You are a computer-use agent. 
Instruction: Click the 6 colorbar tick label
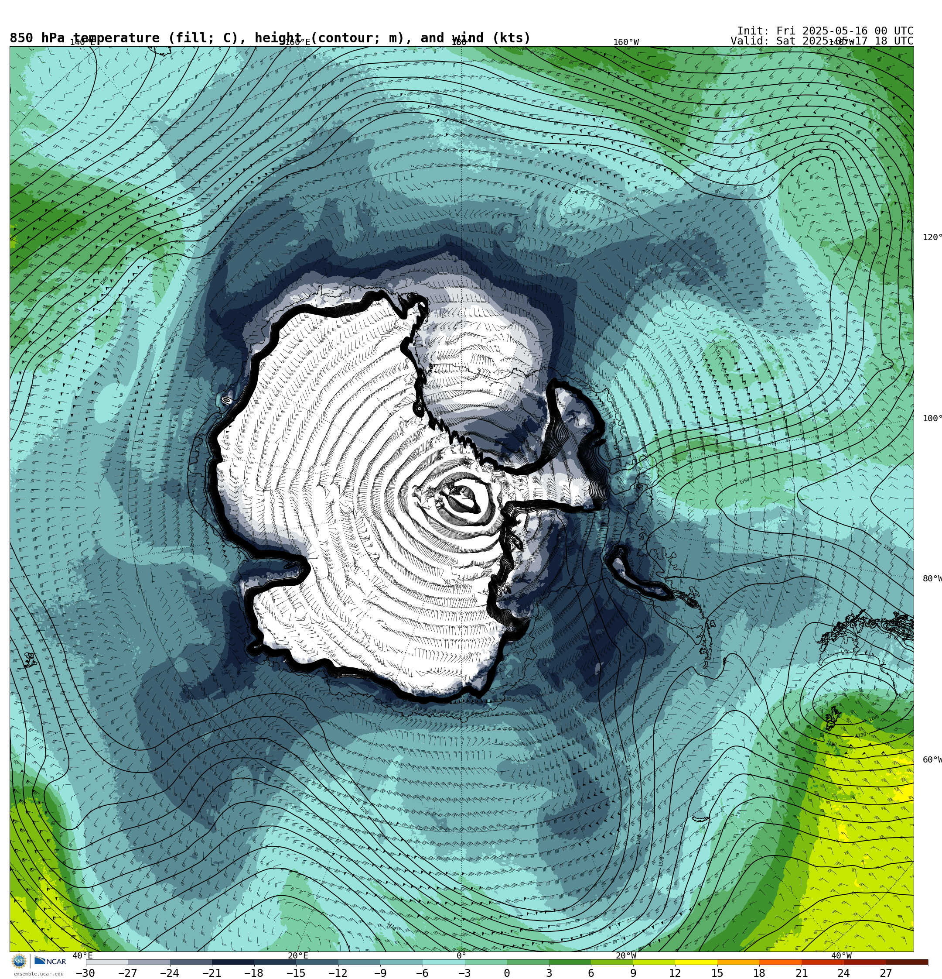tap(591, 973)
